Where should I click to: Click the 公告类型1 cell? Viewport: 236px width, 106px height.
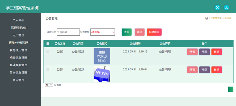coord(78,70)
